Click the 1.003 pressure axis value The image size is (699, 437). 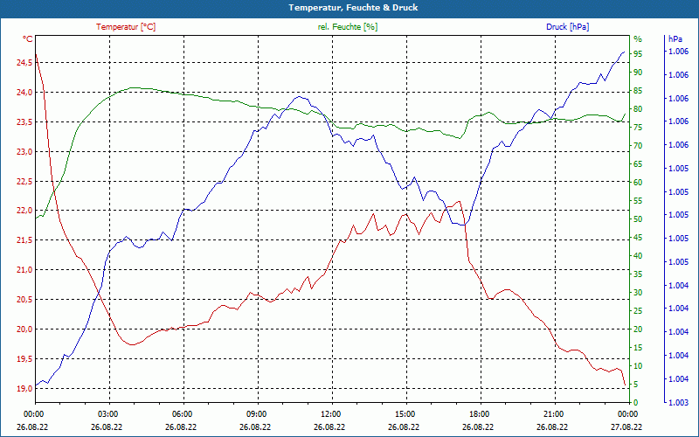(678, 403)
